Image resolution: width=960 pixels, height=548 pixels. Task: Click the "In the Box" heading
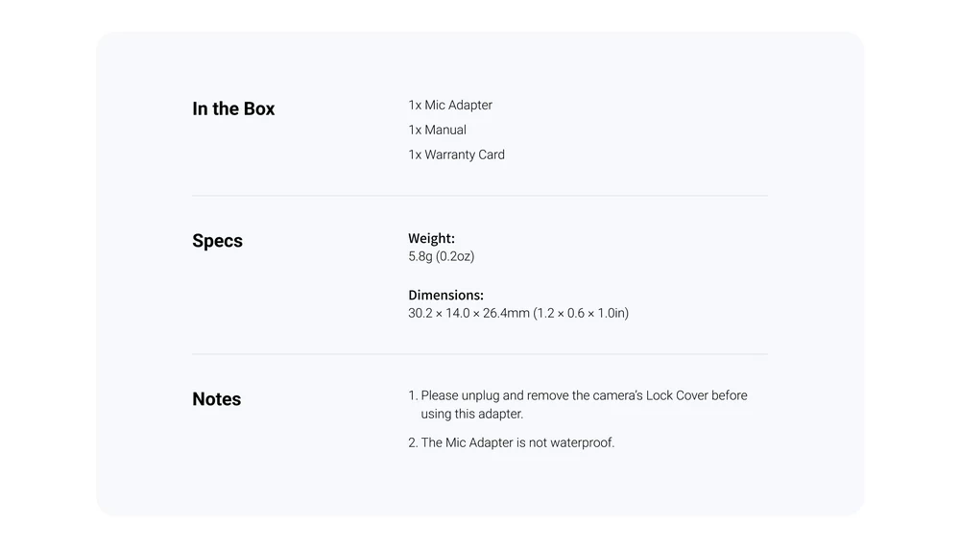tap(233, 109)
